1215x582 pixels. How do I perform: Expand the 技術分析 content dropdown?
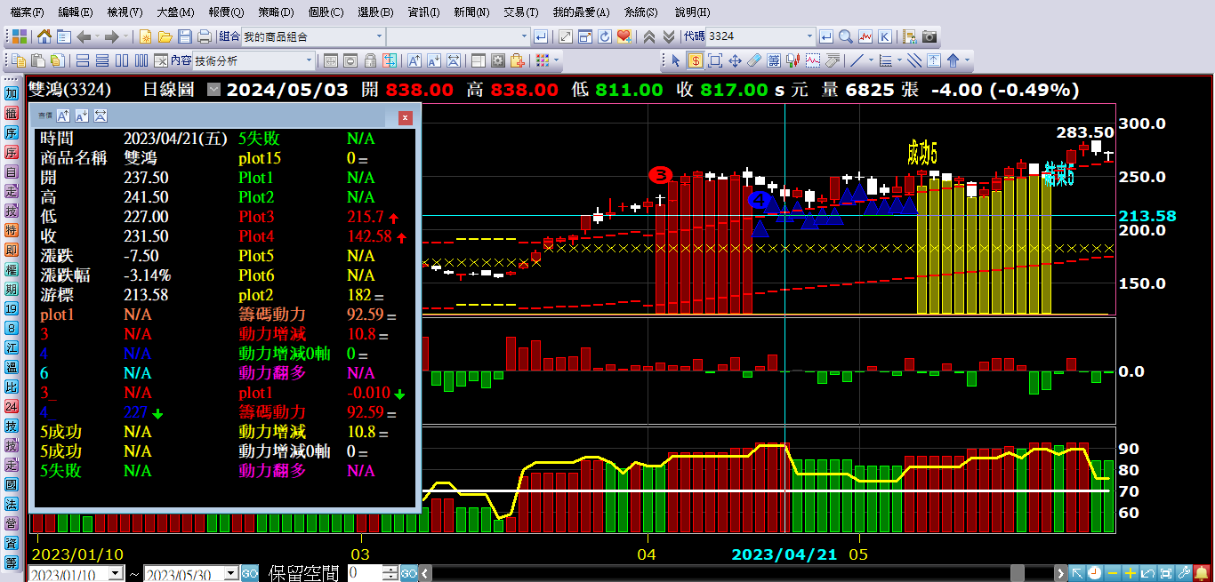(310, 60)
